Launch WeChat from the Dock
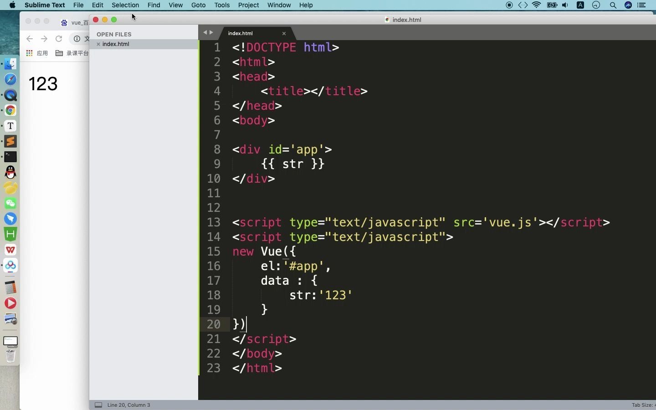The width and height of the screenshot is (656, 410). click(x=10, y=203)
